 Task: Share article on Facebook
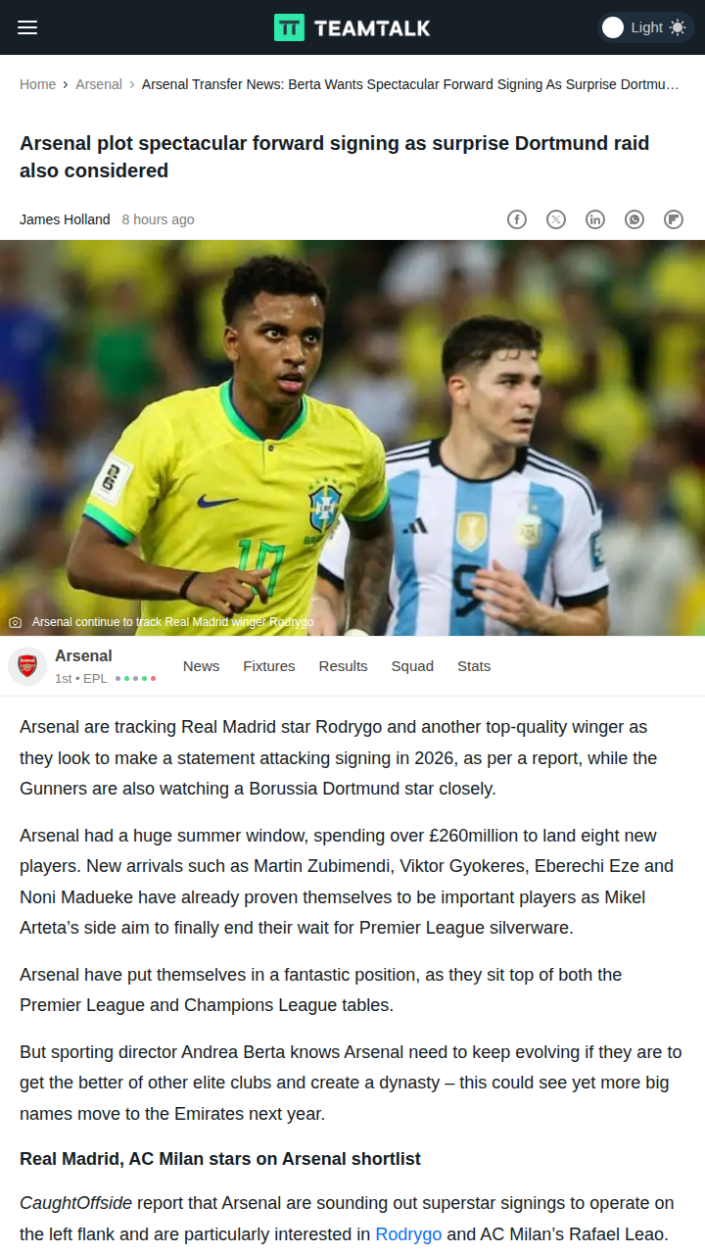pos(517,219)
